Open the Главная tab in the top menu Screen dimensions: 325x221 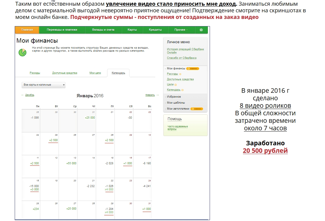click(x=27, y=30)
